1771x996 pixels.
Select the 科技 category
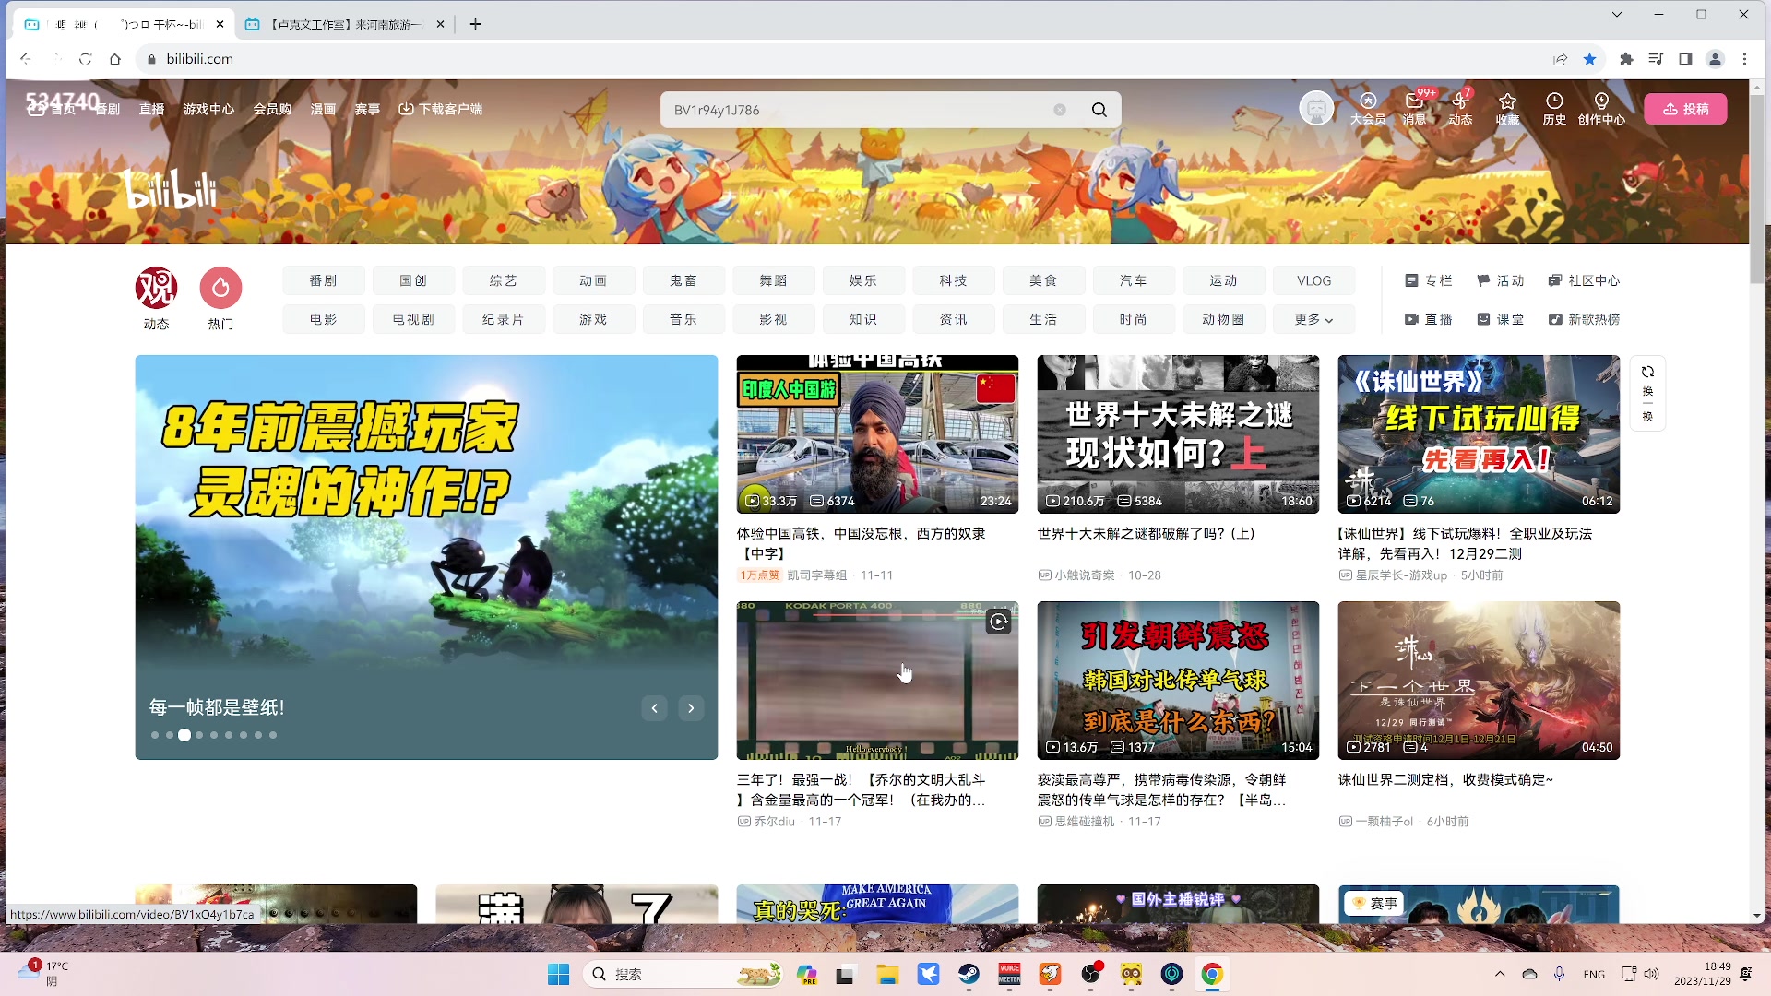click(x=954, y=280)
